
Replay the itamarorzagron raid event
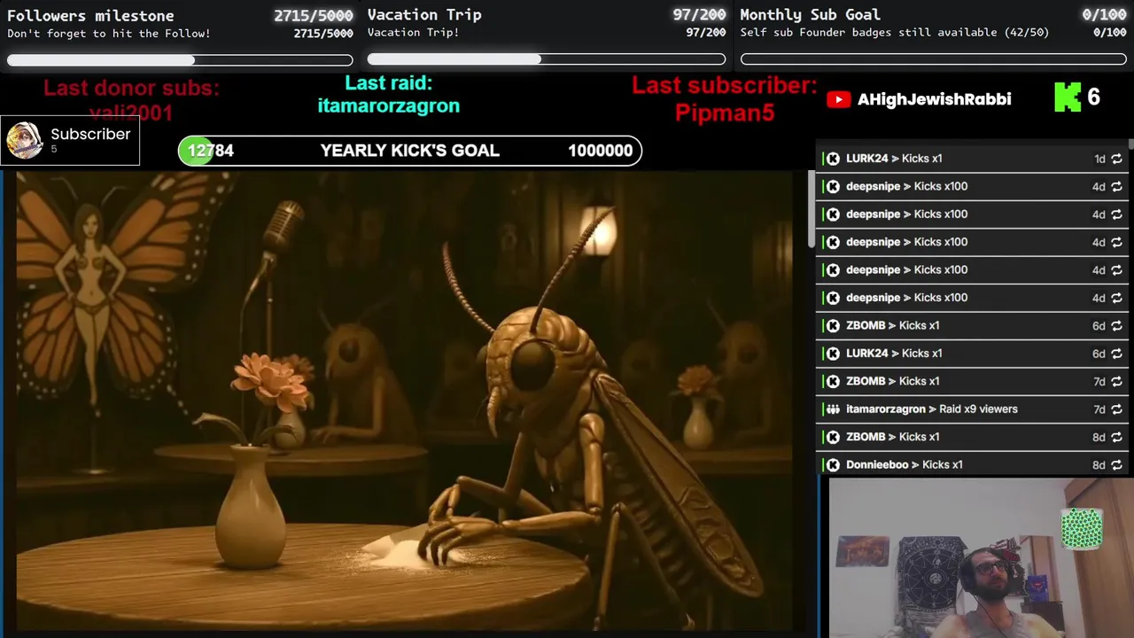(1116, 409)
